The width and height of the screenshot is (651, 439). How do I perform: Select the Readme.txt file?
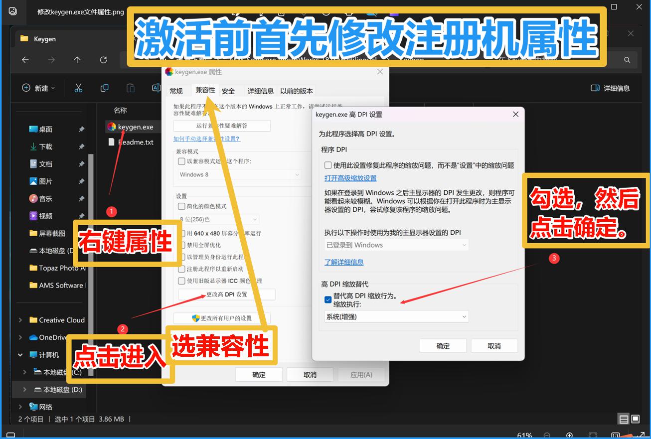pos(131,142)
